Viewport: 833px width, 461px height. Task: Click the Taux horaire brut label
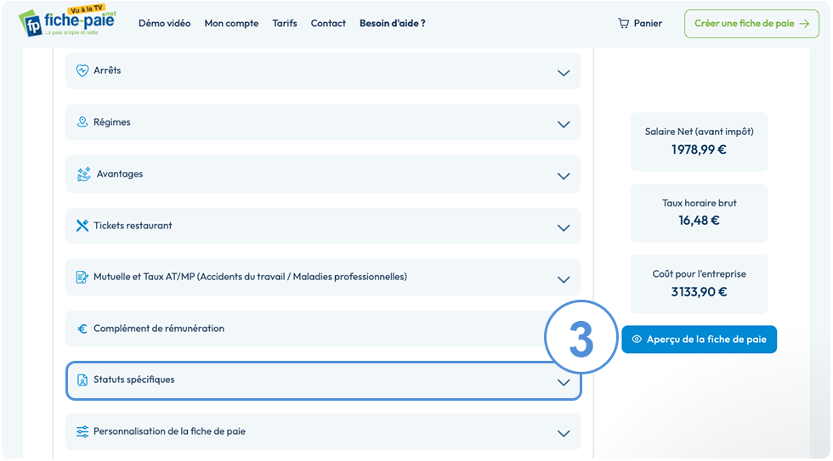tap(699, 203)
